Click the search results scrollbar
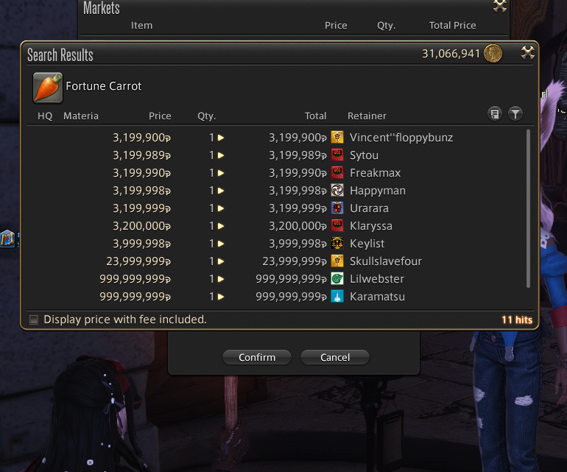Image resolution: width=567 pixels, height=472 pixels. (528, 208)
